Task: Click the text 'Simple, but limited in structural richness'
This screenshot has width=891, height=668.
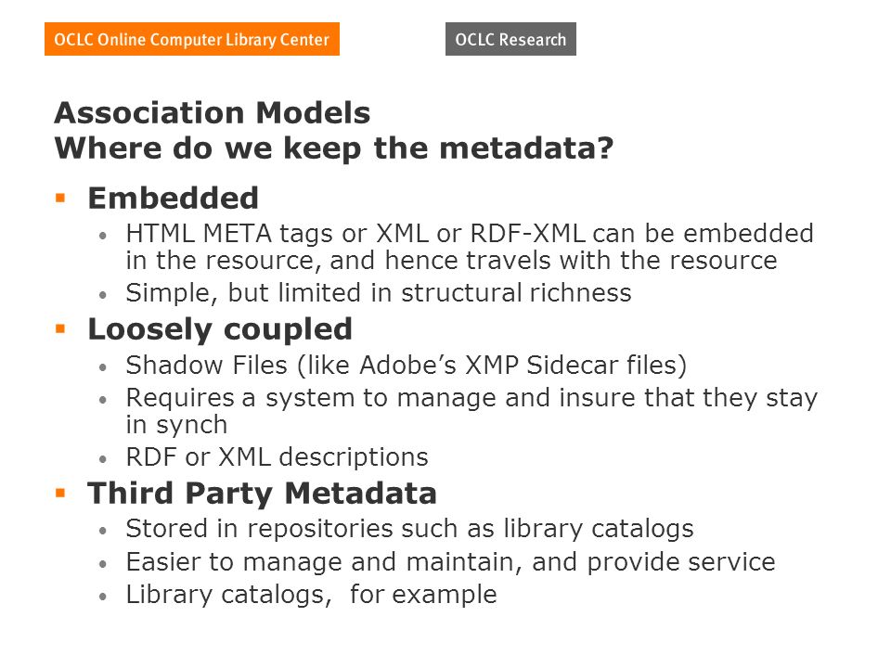Action: (x=379, y=294)
